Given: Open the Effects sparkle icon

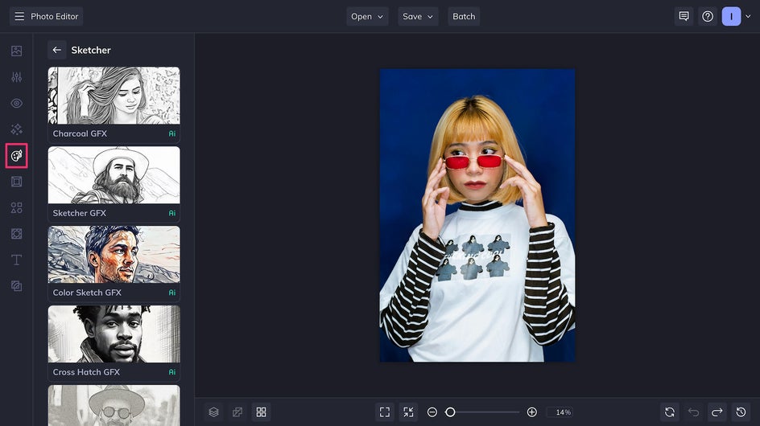Looking at the screenshot, I should click(16, 129).
